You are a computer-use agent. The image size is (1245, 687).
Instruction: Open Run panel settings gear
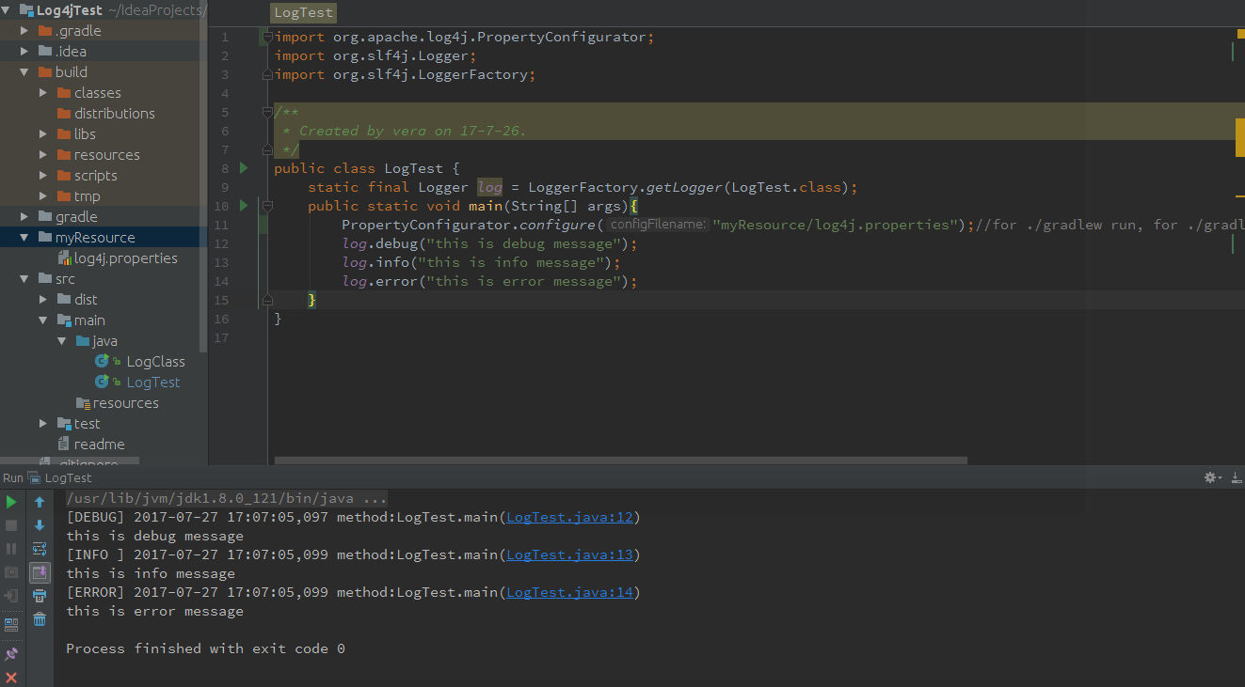pyautogui.click(x=1211, y=477)
